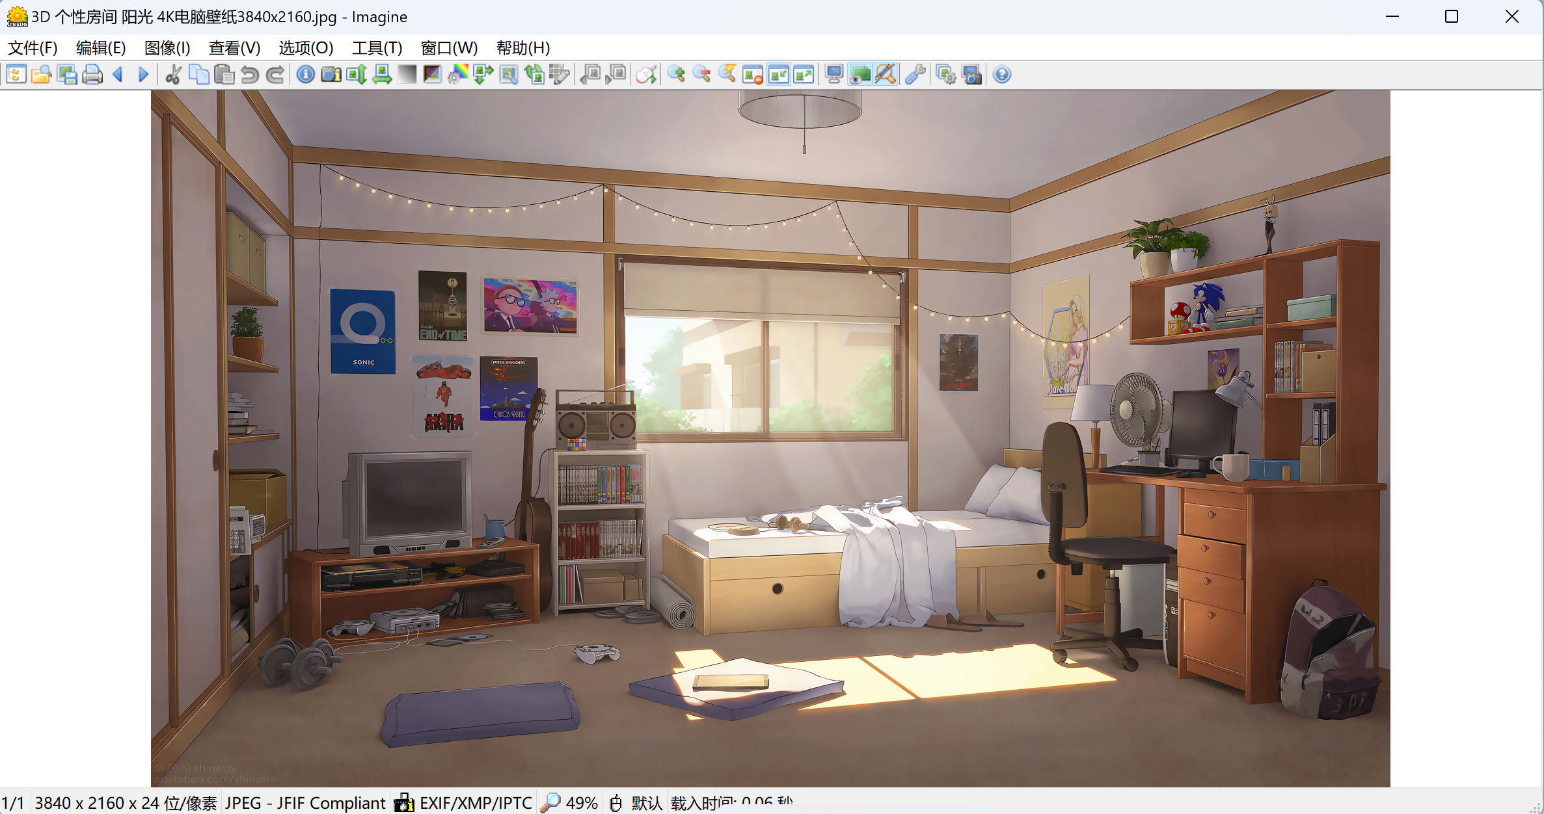This screenshot has height=814, width=1544.
Task: Expand the 查看(V) menu
Action: pyautogui.click(x=234, y=48)
